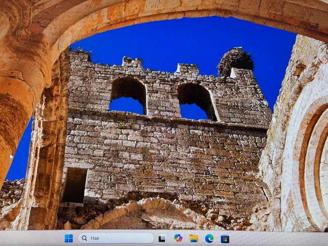Open Task View from the taskbar
328x246 pixels.
pyautogui.click(x=163, y=238)
